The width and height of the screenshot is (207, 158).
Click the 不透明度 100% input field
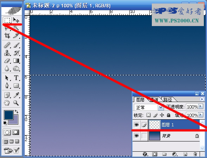192,106
